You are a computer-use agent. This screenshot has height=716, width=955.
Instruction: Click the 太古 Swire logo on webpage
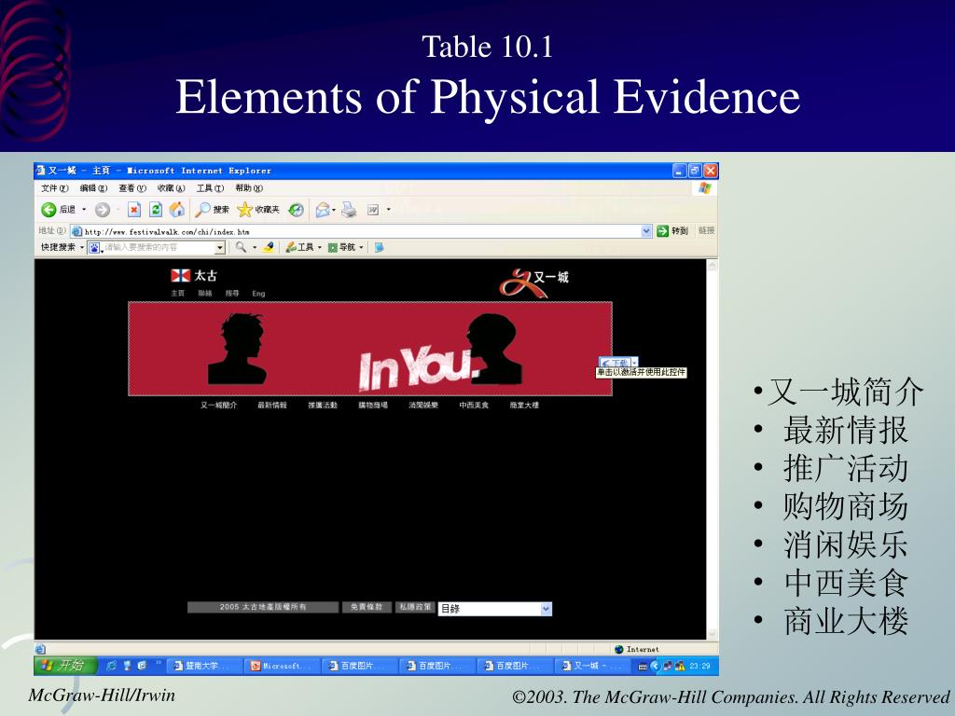pos(194,276)
